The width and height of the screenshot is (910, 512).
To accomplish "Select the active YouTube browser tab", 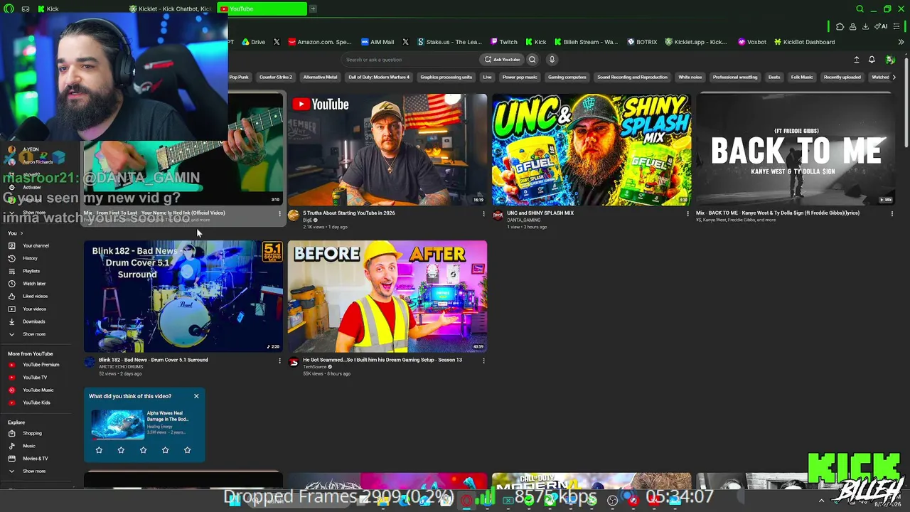I will click(x=262, y=9).
